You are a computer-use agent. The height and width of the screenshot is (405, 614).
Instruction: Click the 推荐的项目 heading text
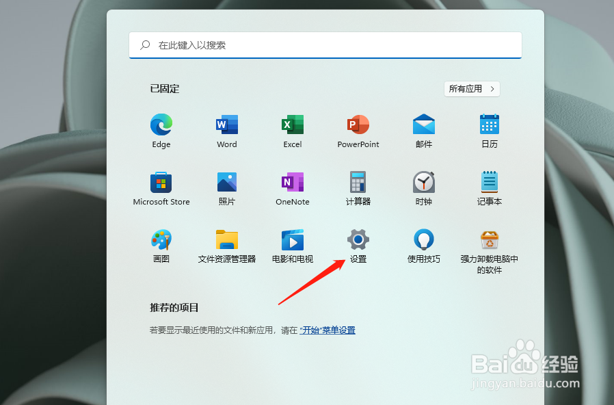point(174,307)
